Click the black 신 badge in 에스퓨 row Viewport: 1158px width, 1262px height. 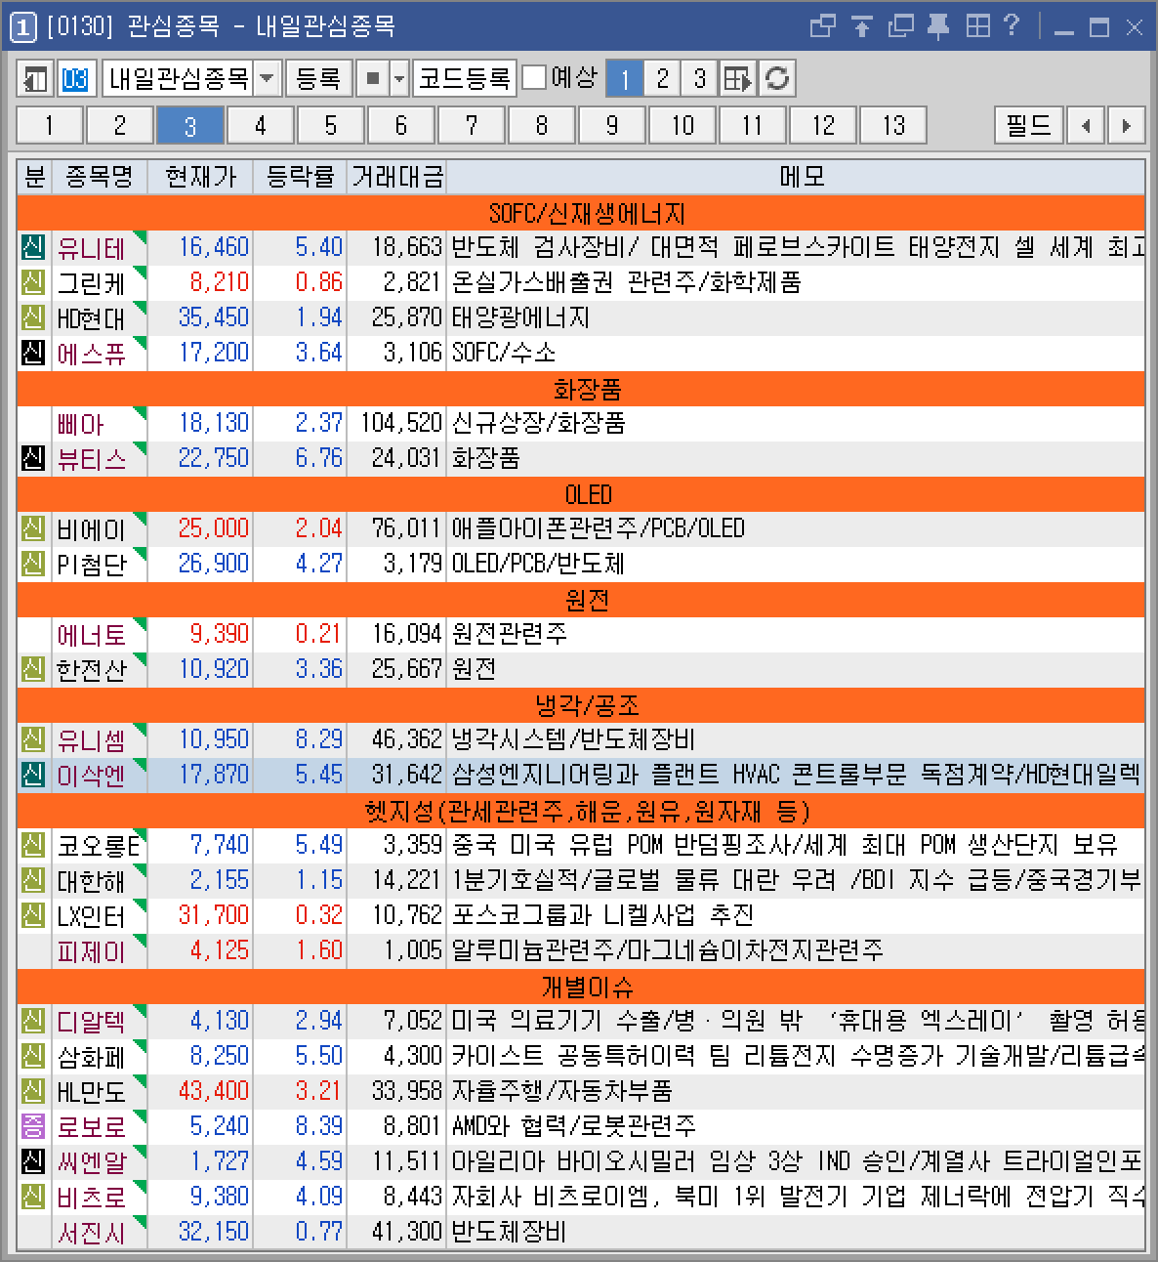click(x=33, y=353)
